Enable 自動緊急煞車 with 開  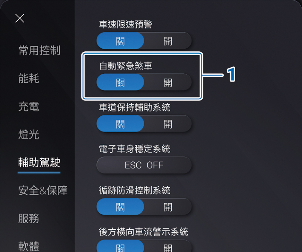168,82
